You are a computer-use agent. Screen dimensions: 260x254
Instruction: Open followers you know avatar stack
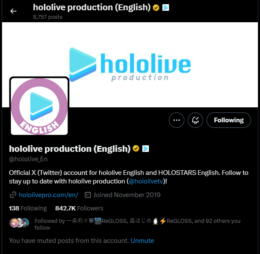(x=19, y=223)
